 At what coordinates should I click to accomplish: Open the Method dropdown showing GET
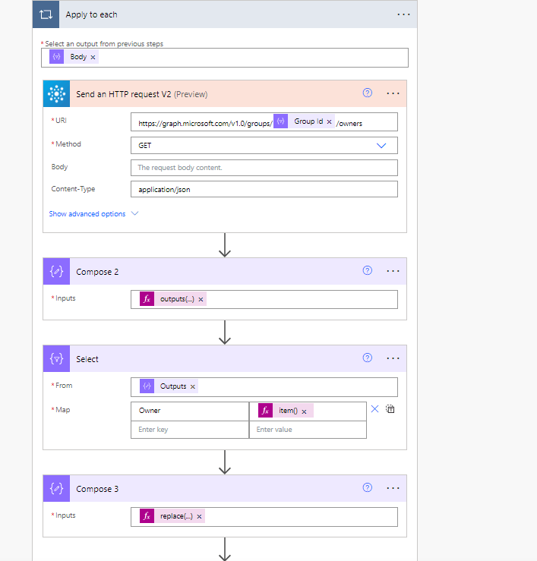264,146
